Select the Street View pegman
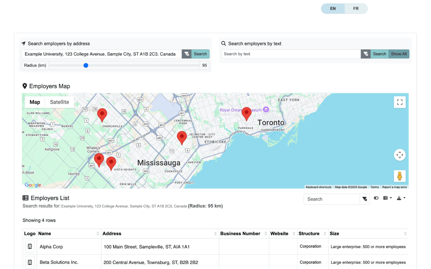The width and height of the screenshot is (431, 269). (x=400, y=176)
